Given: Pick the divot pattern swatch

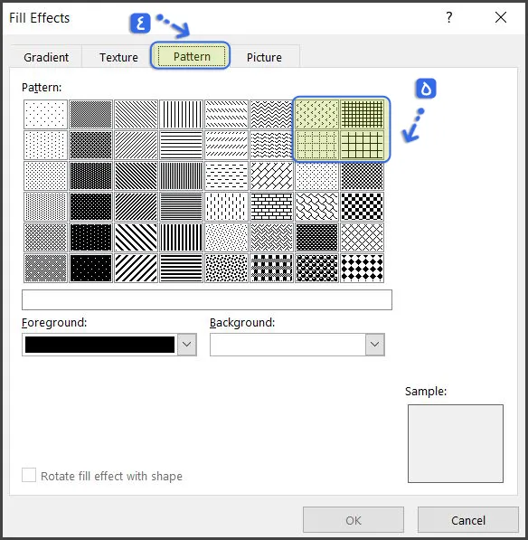Looking at the screenshot, I should coord(316,115).
